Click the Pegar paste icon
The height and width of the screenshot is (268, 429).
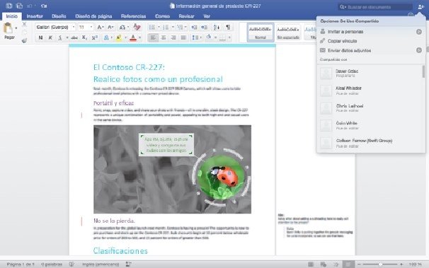8,28
